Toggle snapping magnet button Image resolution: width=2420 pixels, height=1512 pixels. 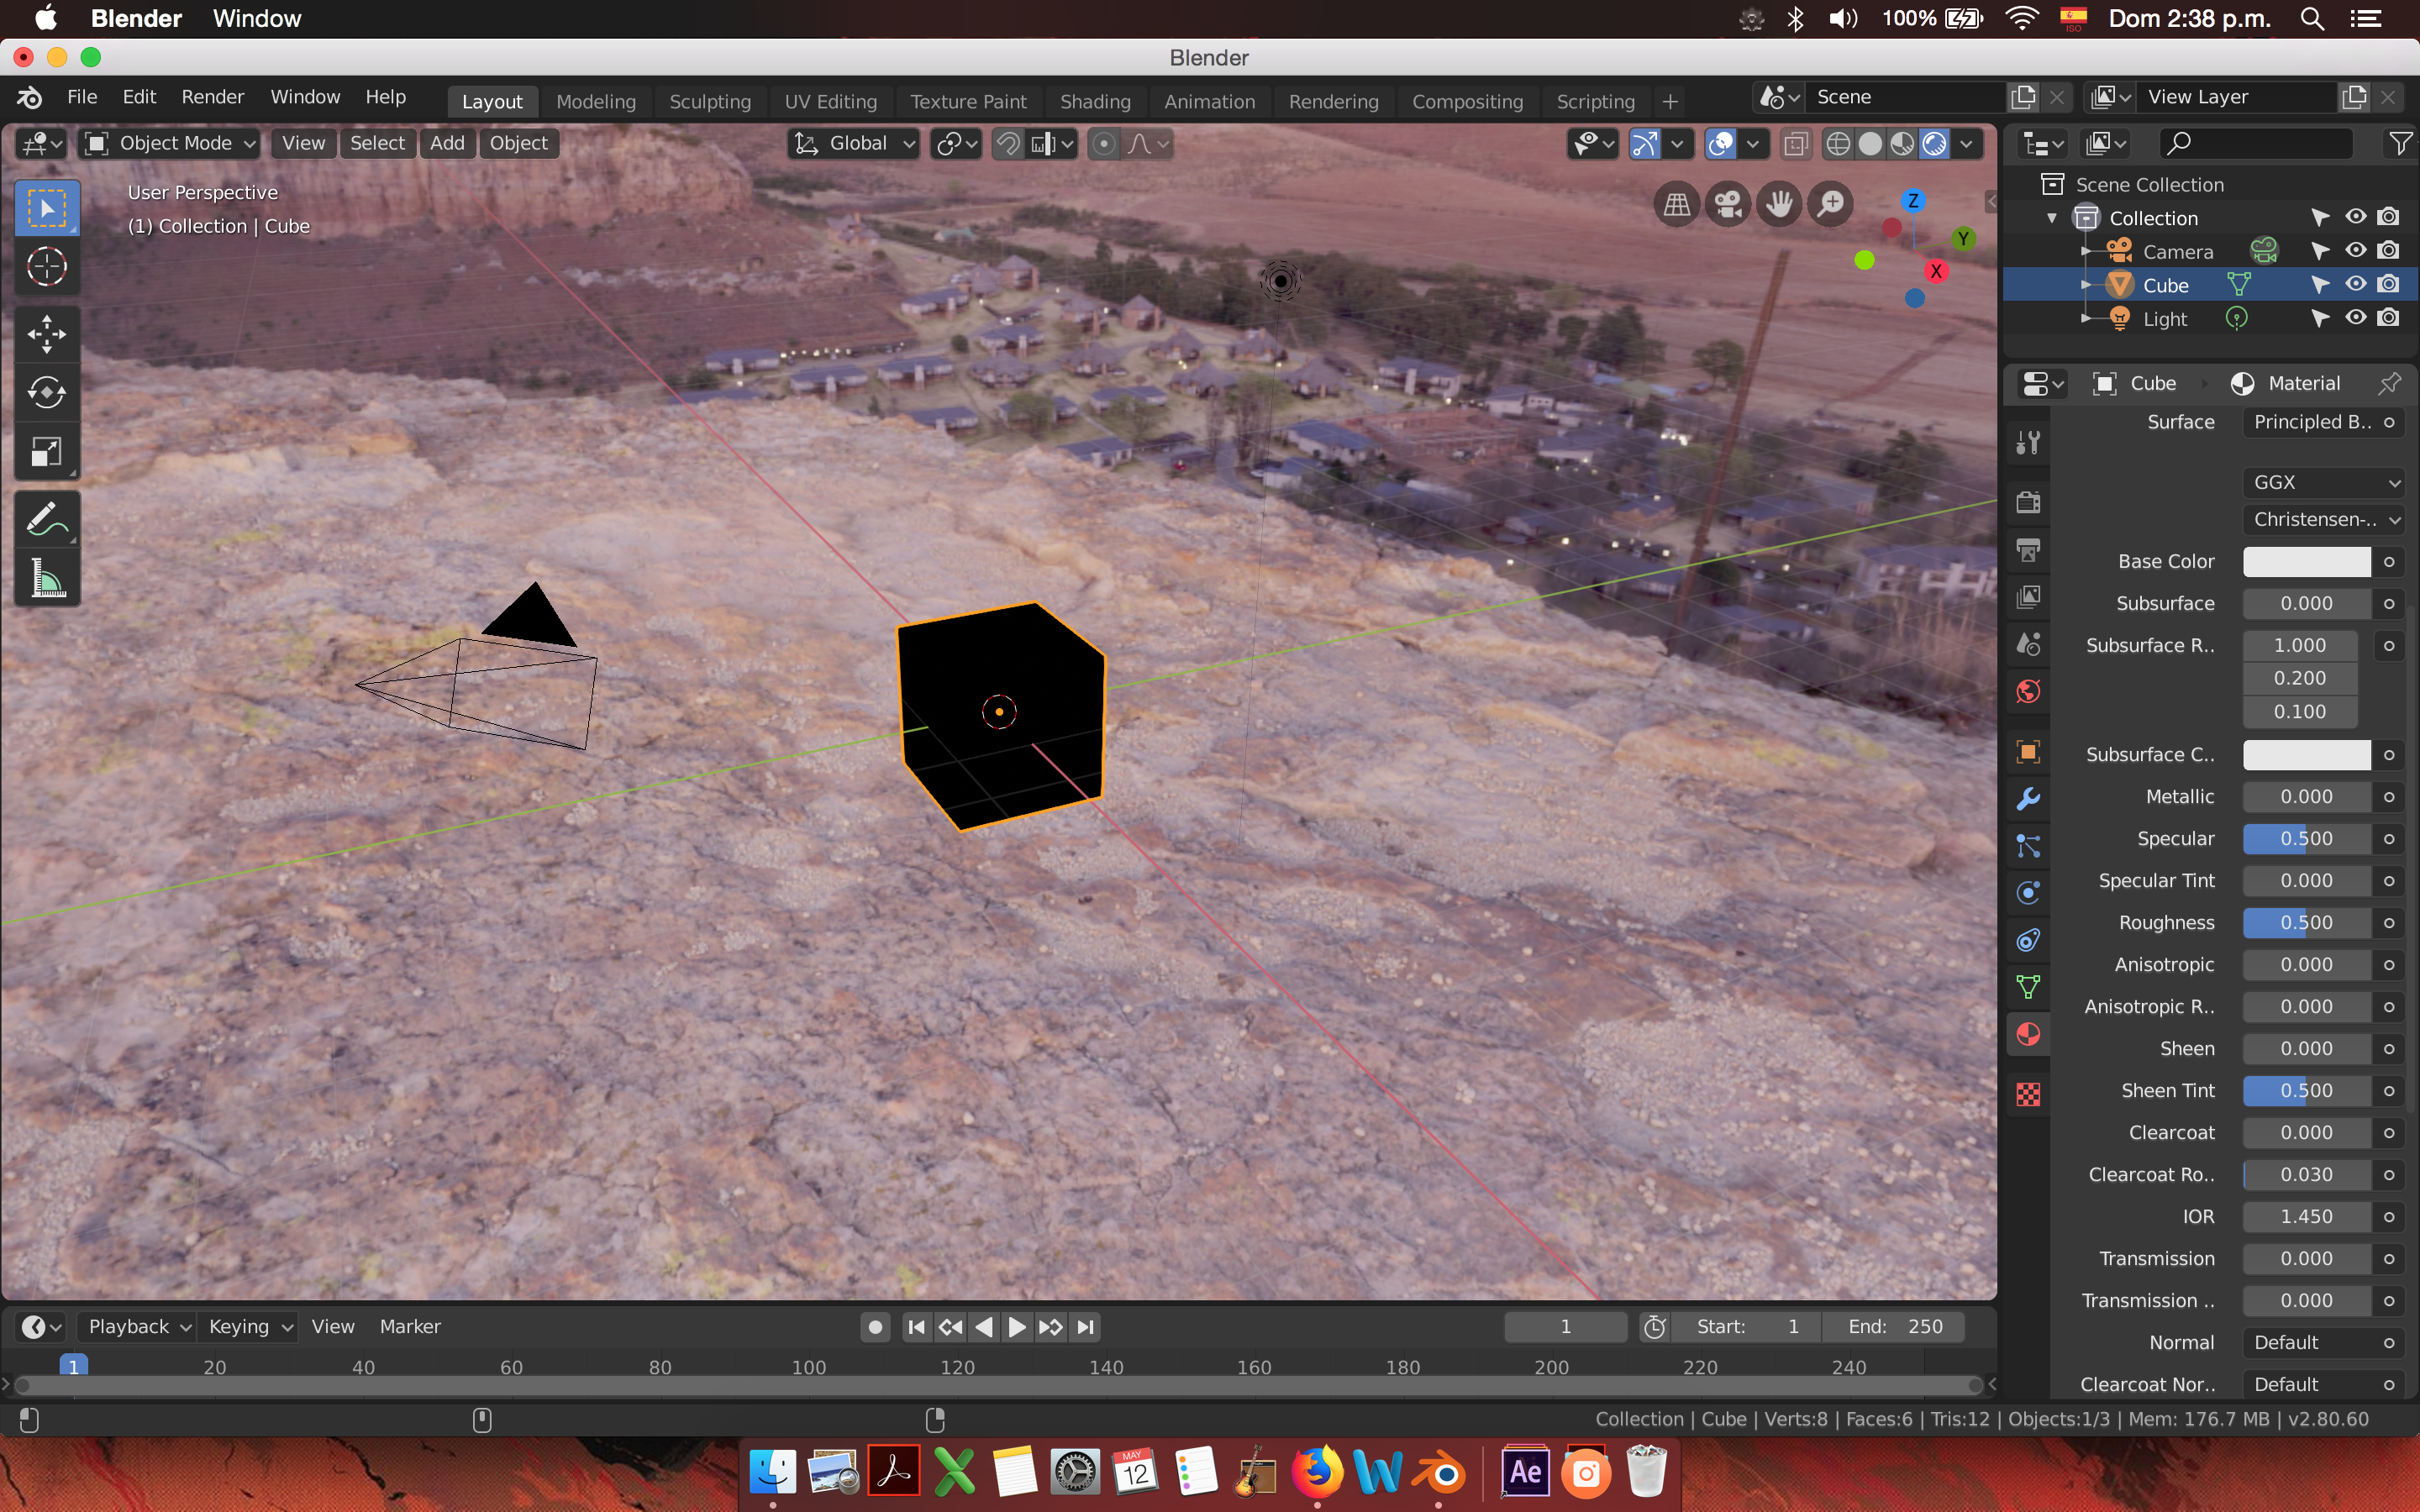click(1008, 144)
